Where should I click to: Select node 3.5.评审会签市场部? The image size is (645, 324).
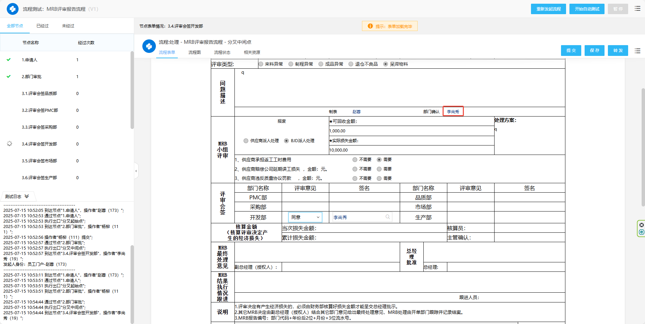39,161
